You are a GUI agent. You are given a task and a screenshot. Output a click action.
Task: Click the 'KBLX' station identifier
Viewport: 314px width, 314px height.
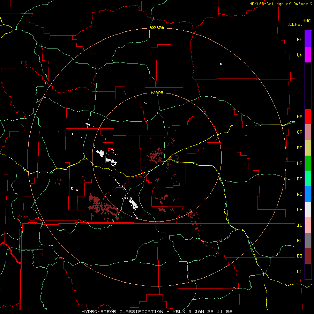pos(179,312)
